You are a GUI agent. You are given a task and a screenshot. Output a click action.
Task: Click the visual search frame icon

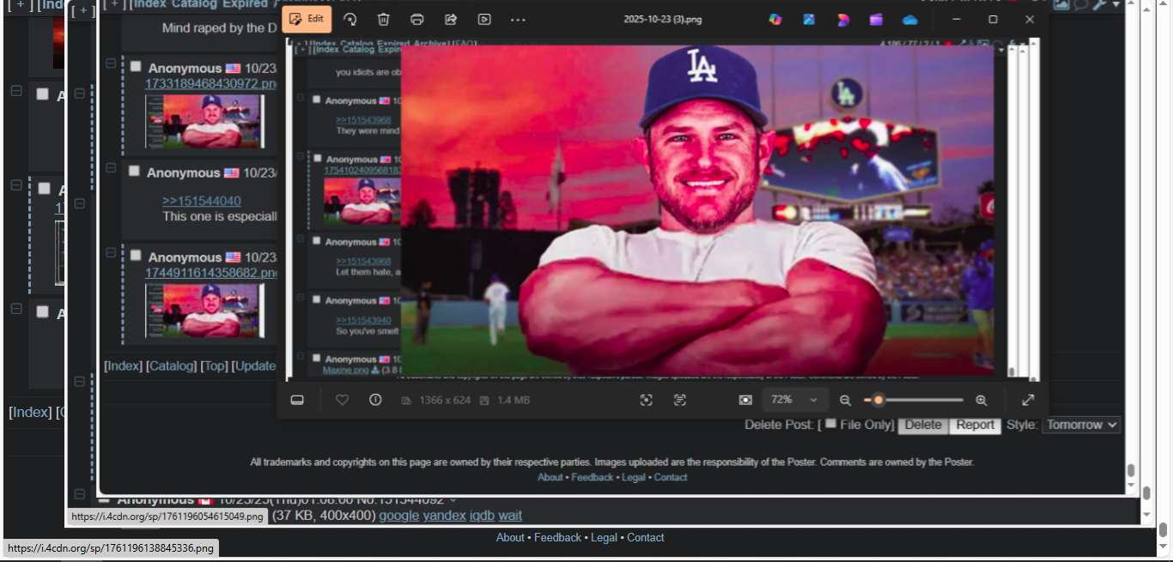tap(647, 400)
